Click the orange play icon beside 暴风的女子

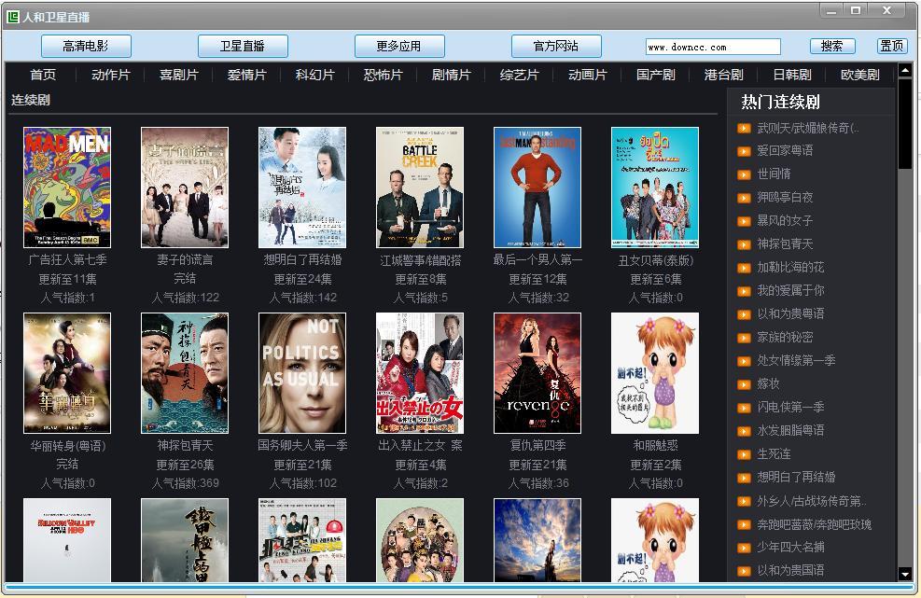(744, 221)
